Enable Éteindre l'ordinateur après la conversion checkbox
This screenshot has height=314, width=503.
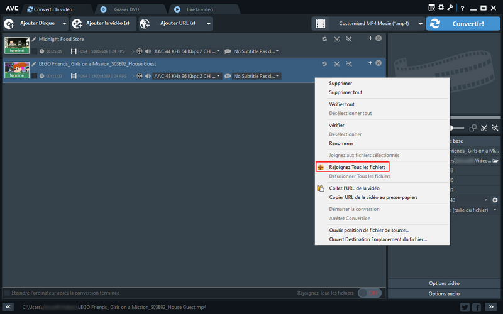(x=7, y=293)
